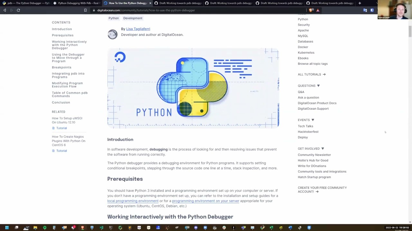Collapse the EVENTS section arrow
Viewport: 412px width, 231px height.
point(313,120)
